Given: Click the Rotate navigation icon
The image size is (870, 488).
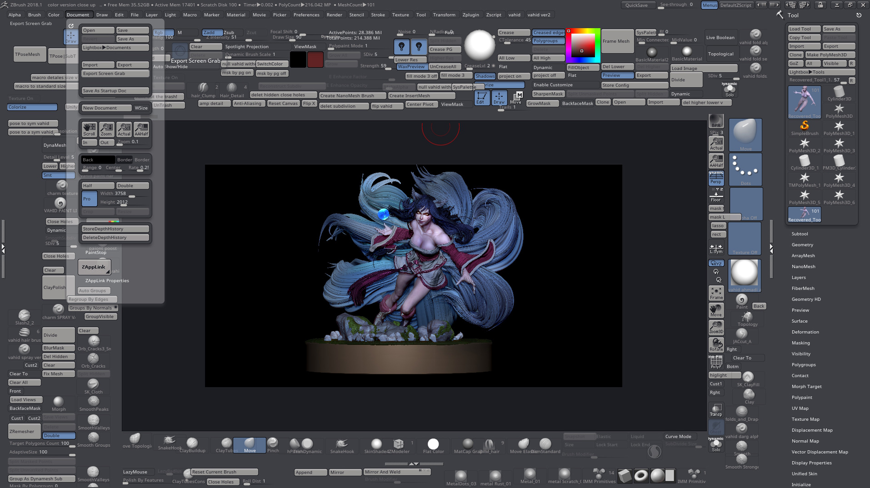Looking at the screenshot, I should (716, 345).
